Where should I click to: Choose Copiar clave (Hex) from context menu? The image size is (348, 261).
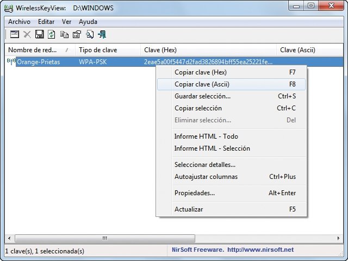pyautogui.click(x=231, y=72)
